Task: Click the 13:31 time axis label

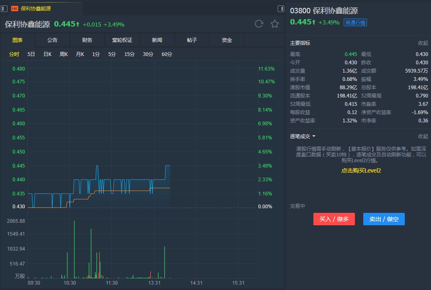Action: tap(154, 283)
